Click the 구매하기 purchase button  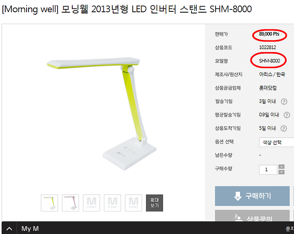[x=252, y=196]
